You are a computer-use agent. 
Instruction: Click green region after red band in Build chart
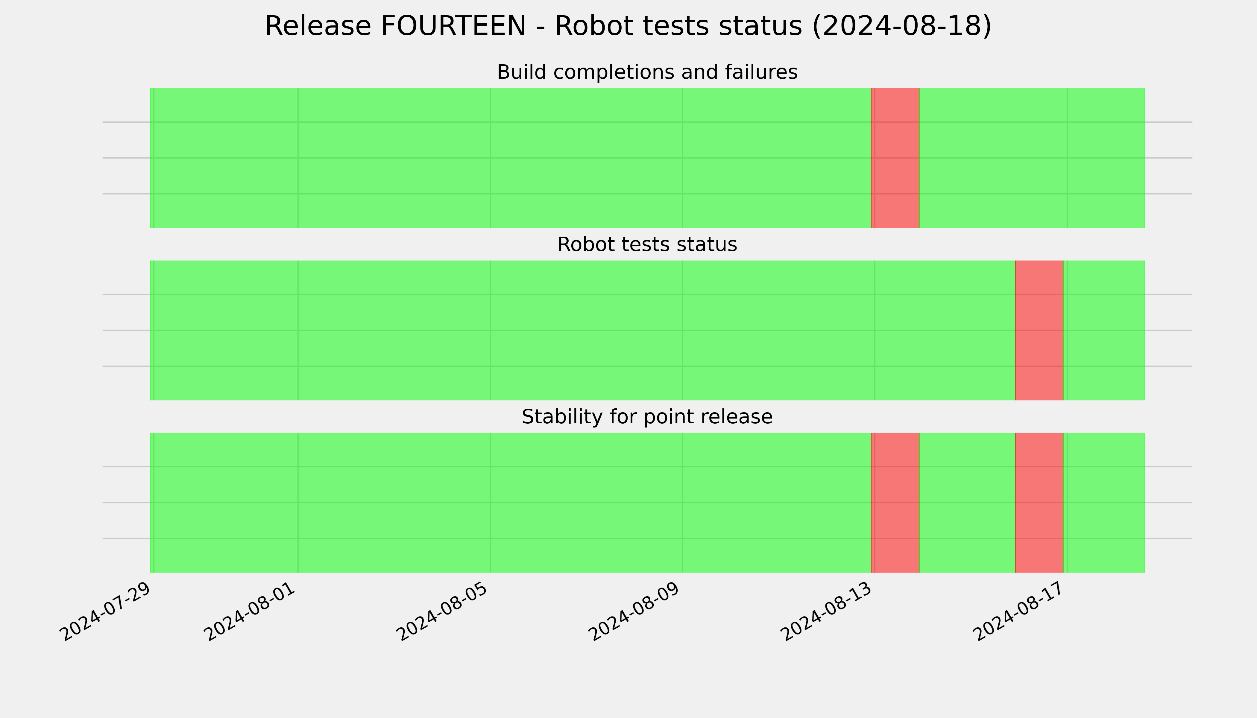tap(1032, 158)
